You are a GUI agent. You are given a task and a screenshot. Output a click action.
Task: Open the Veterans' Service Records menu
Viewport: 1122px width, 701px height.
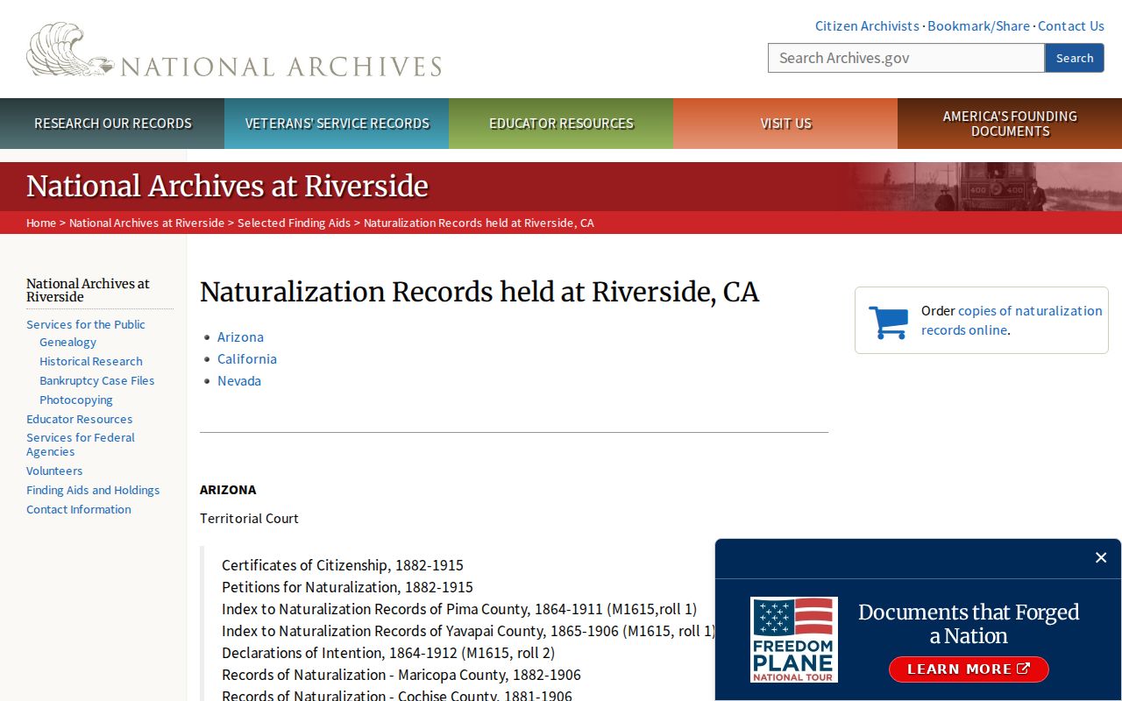[x=337, y=124]
